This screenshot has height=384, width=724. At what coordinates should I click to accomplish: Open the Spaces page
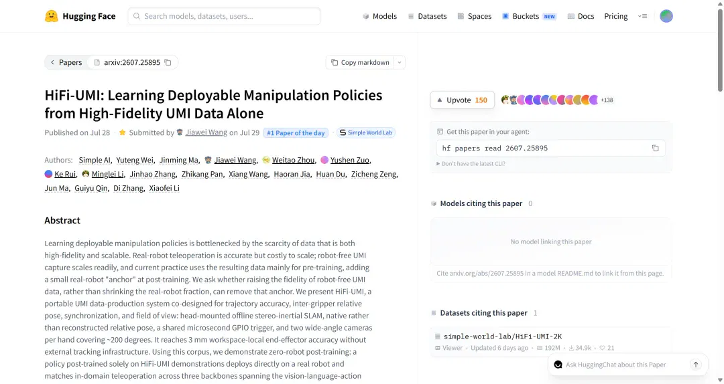(x=474, y=16)
